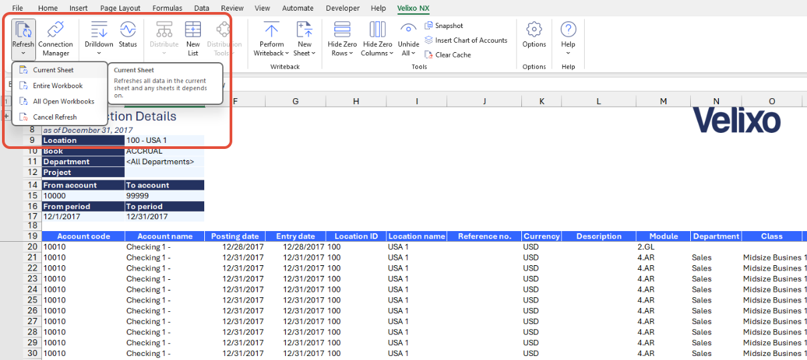Expand the Drilldown dropdown arrow
807x360 pixels.
pyautogui.click(x=99, y=53)
